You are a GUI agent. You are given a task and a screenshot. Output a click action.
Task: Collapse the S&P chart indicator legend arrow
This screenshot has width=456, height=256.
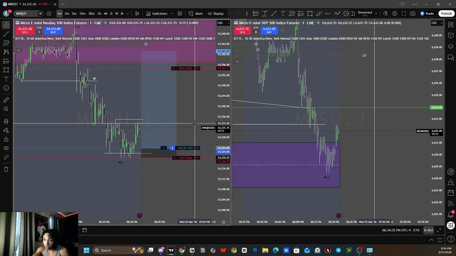point(237,62)
